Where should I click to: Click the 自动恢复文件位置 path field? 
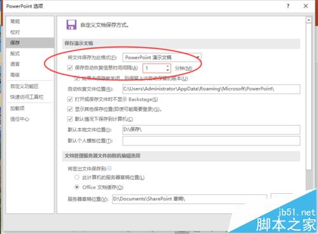pos(211,89)
